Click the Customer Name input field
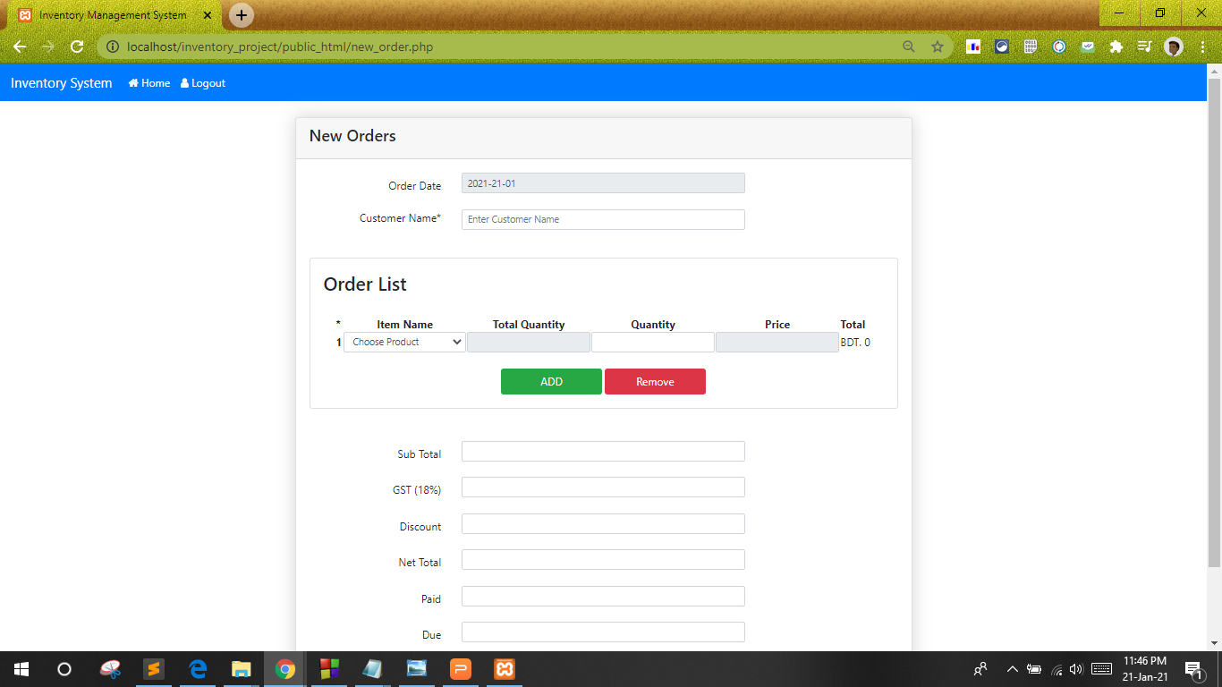The image size is (1222, 687). click(x=602, y=219)
